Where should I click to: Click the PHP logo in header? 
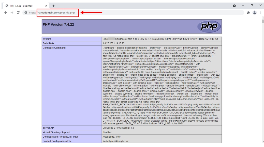click(209, 26)
